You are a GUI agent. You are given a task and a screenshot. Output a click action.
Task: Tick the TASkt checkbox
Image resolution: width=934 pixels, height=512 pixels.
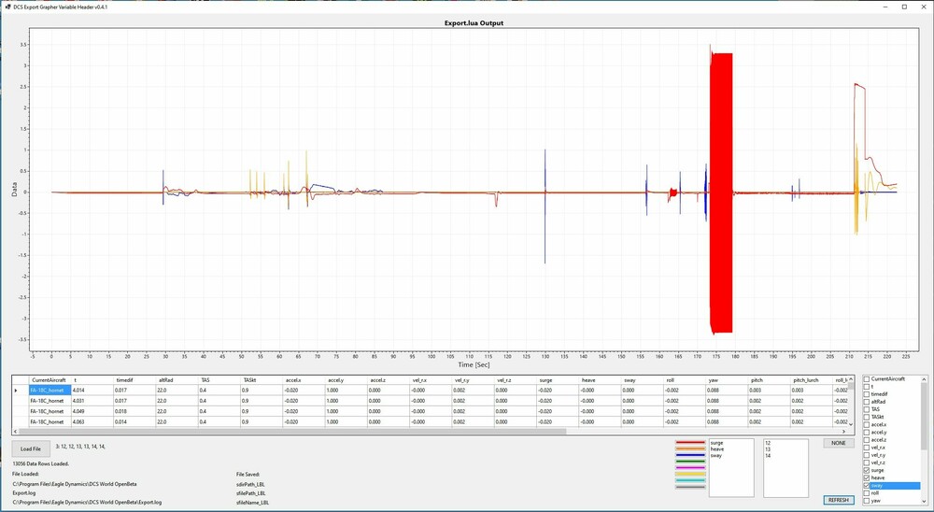point(866,418)
